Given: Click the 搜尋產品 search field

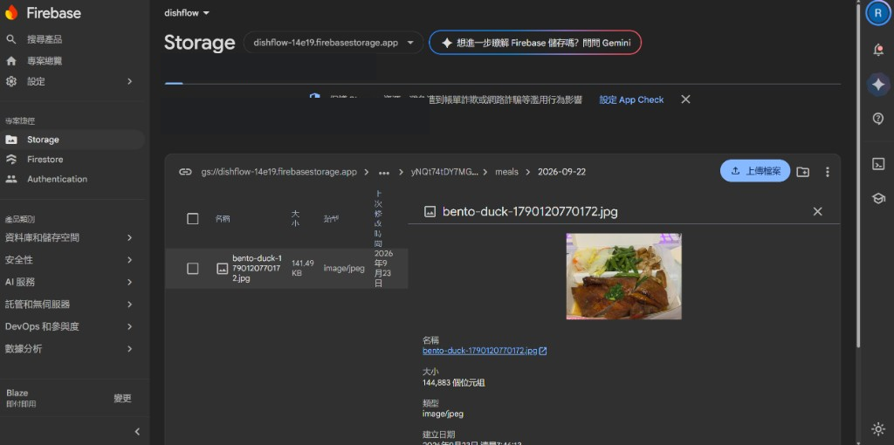Looking at the screenshot, I should click(x=45, y=39).
